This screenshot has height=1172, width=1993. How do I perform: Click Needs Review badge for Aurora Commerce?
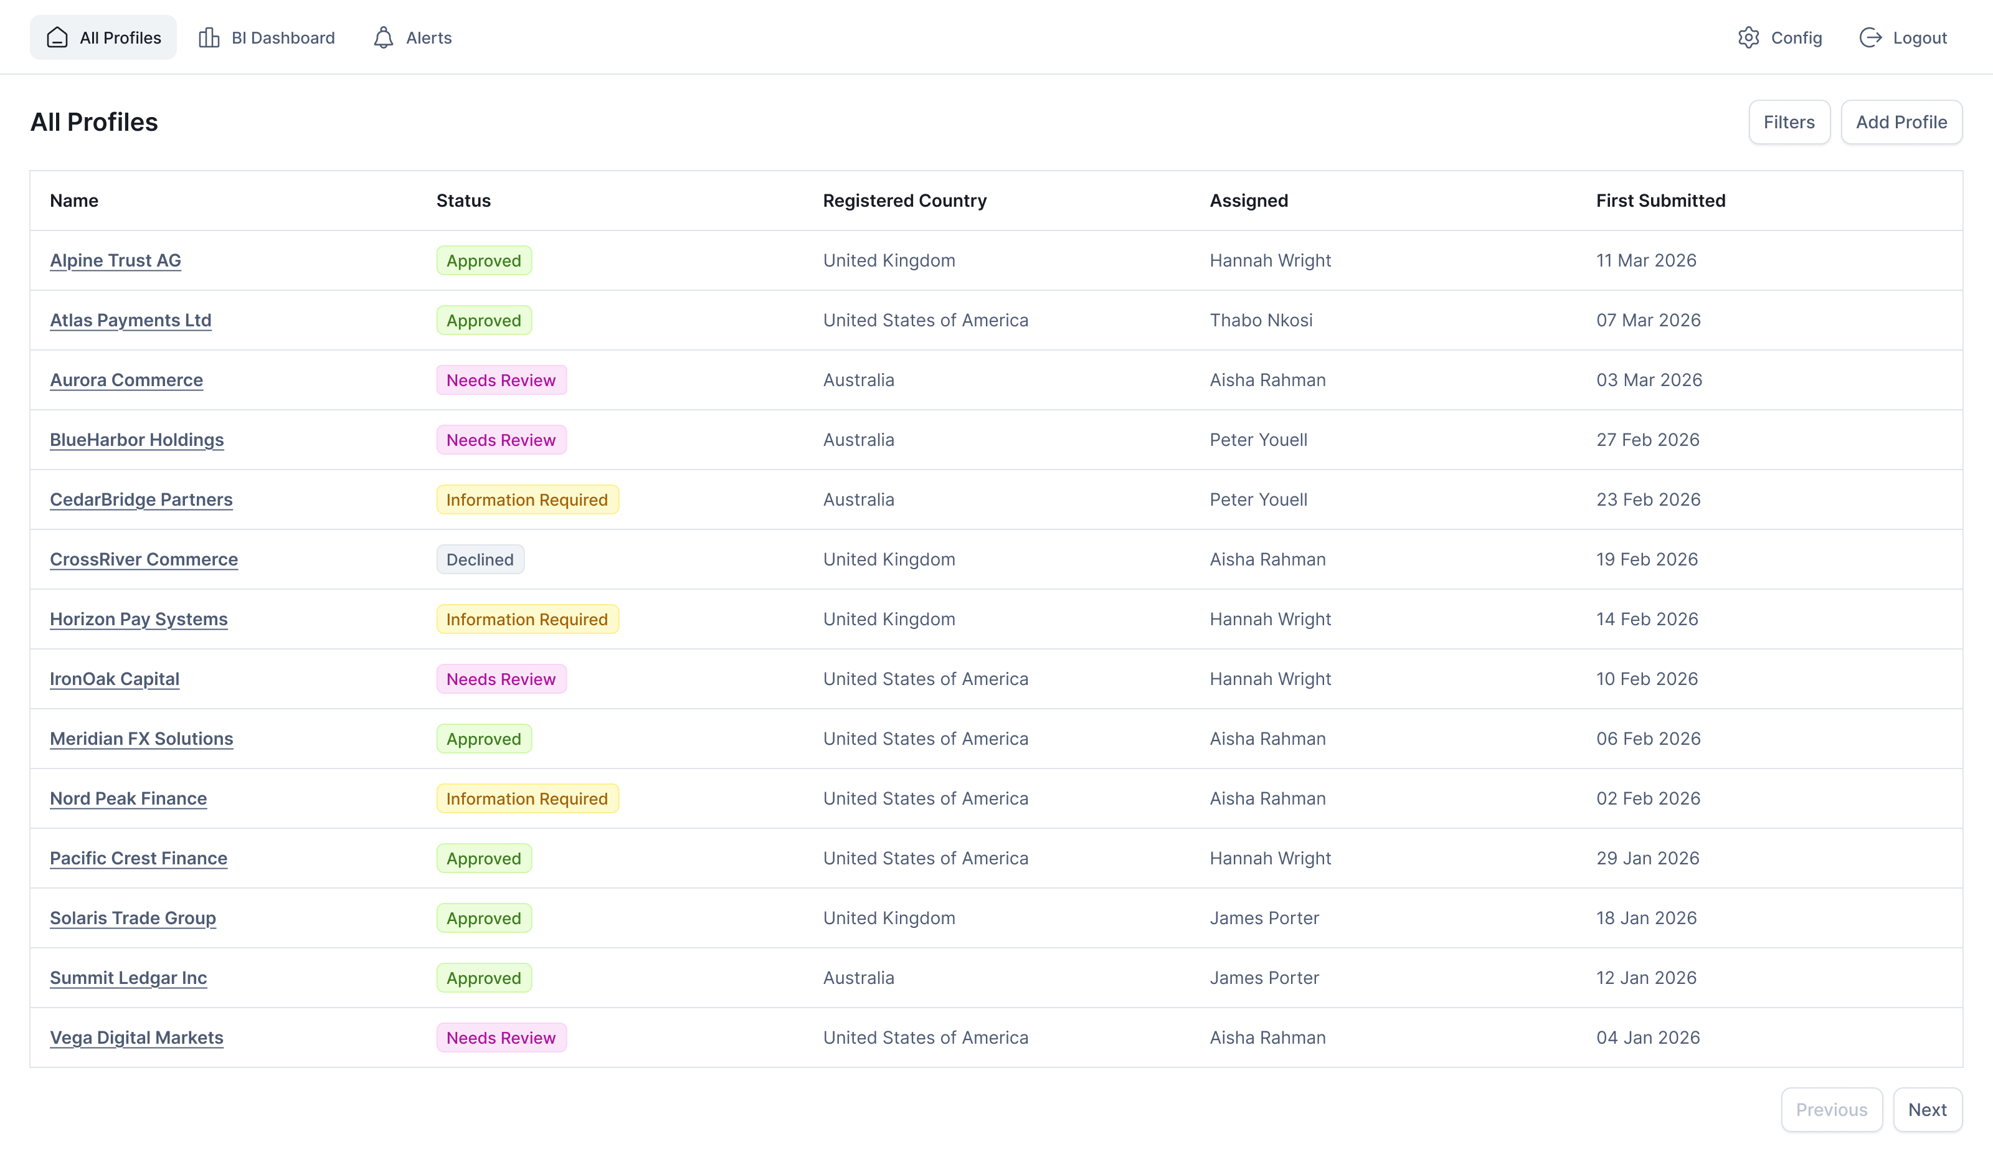[x=501, y=380]
